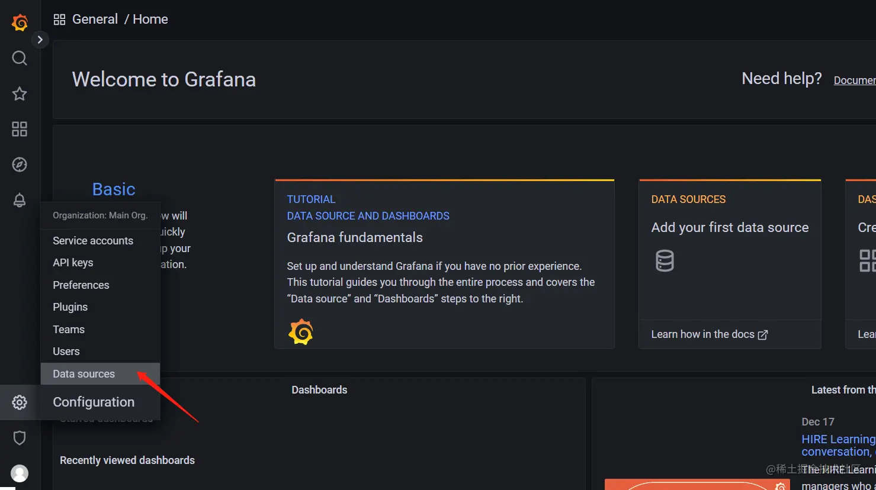Click DATA SOURCE AND DASHBOARDS label

[x=368, y=216]
